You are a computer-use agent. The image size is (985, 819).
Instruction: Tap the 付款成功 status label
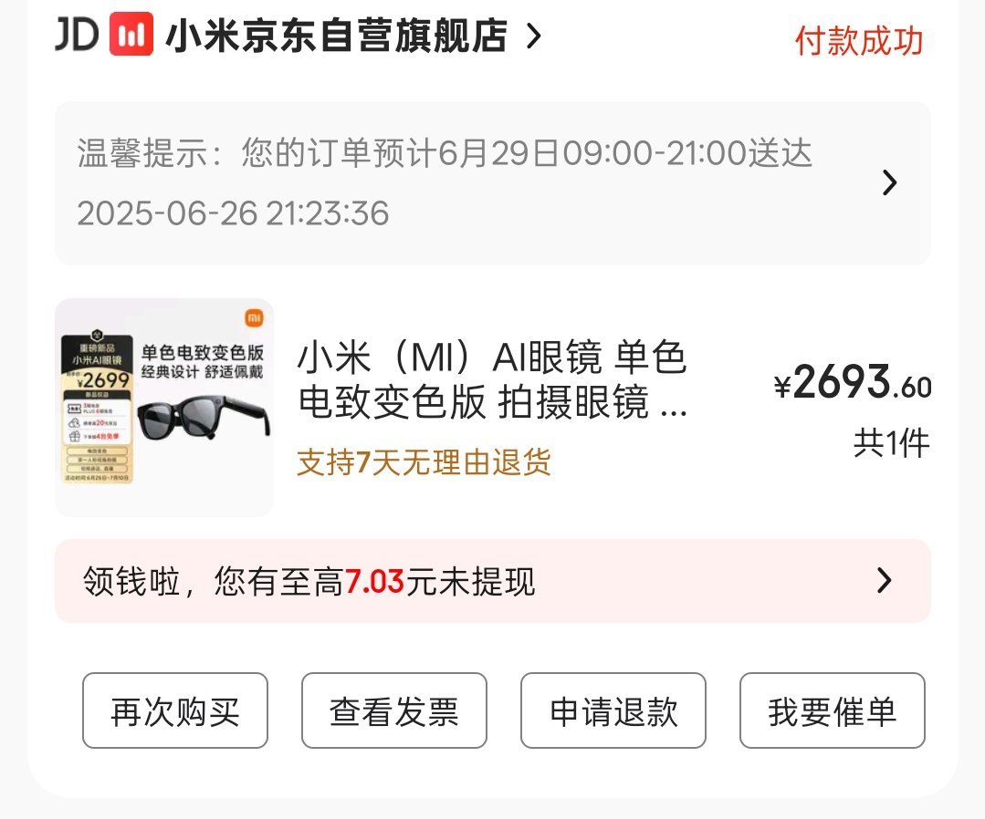pyautogui.click(x=859, y=41)
